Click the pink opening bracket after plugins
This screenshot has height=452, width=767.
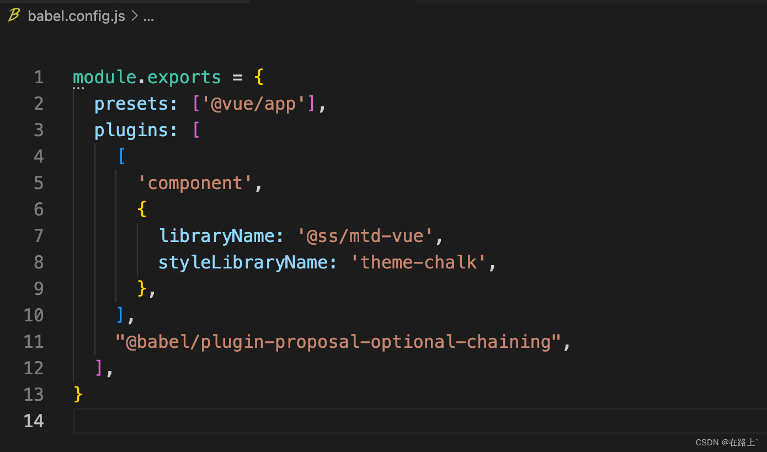pyautogui.click(x=196, y=130)
